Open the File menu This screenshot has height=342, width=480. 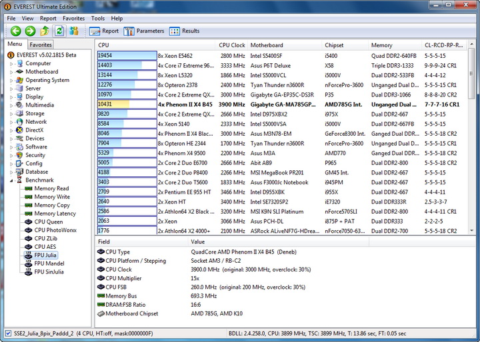click(11, 19)
